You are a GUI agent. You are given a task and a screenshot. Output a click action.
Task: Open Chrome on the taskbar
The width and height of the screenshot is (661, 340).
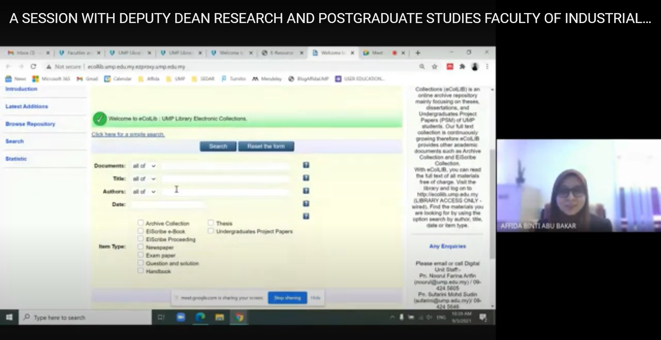coord(239,317)
